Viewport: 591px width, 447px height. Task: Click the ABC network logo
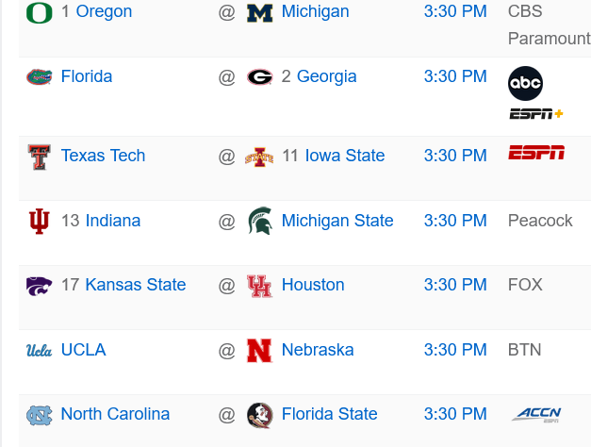[x=525, y=83]
